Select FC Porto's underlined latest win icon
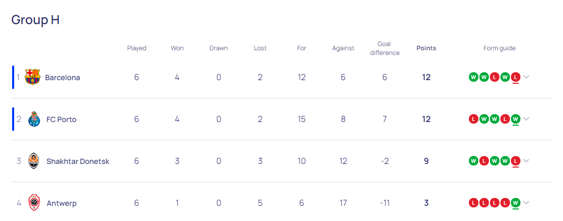This screenshot has height=221, width=563. pyautogui.click(x=516, y=119)
